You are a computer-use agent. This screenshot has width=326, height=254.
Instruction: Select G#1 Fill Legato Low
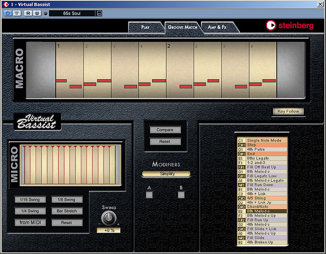pos(262,176)
